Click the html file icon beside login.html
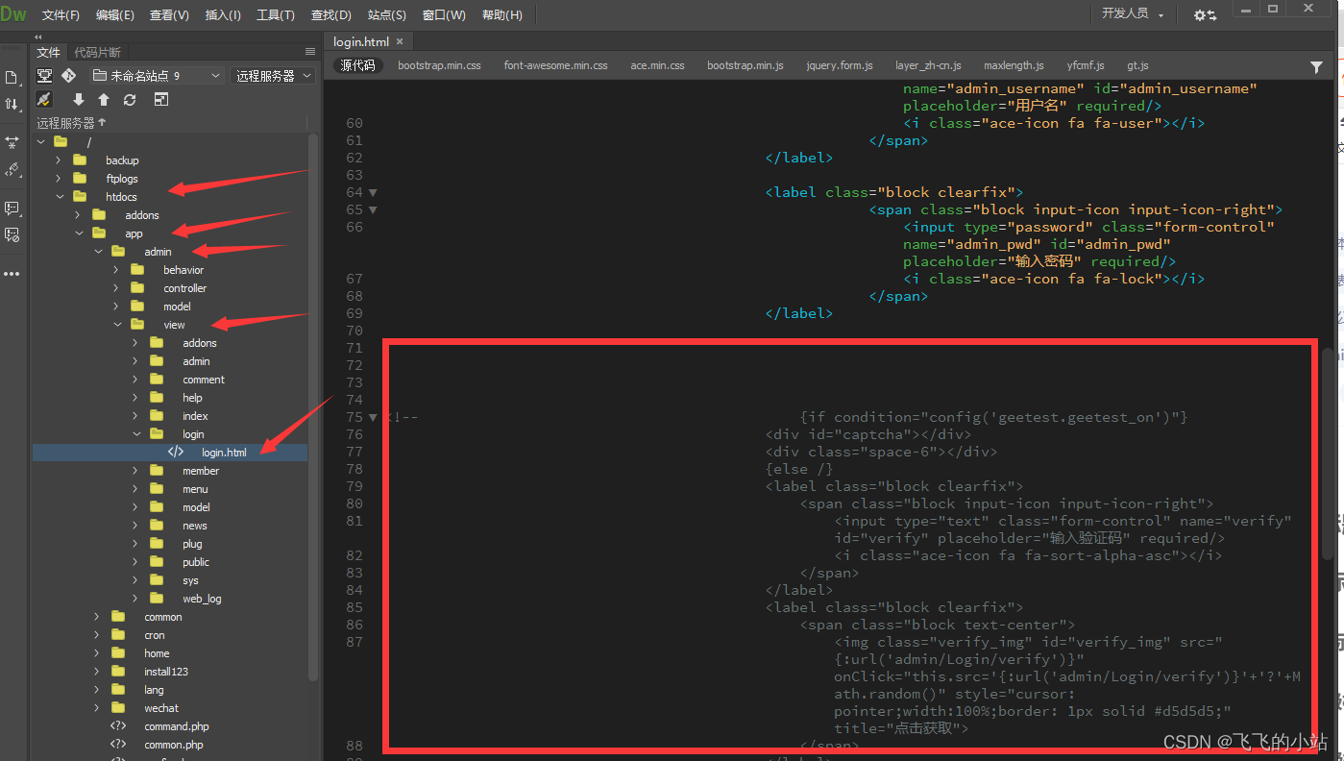 coord(176,452)
